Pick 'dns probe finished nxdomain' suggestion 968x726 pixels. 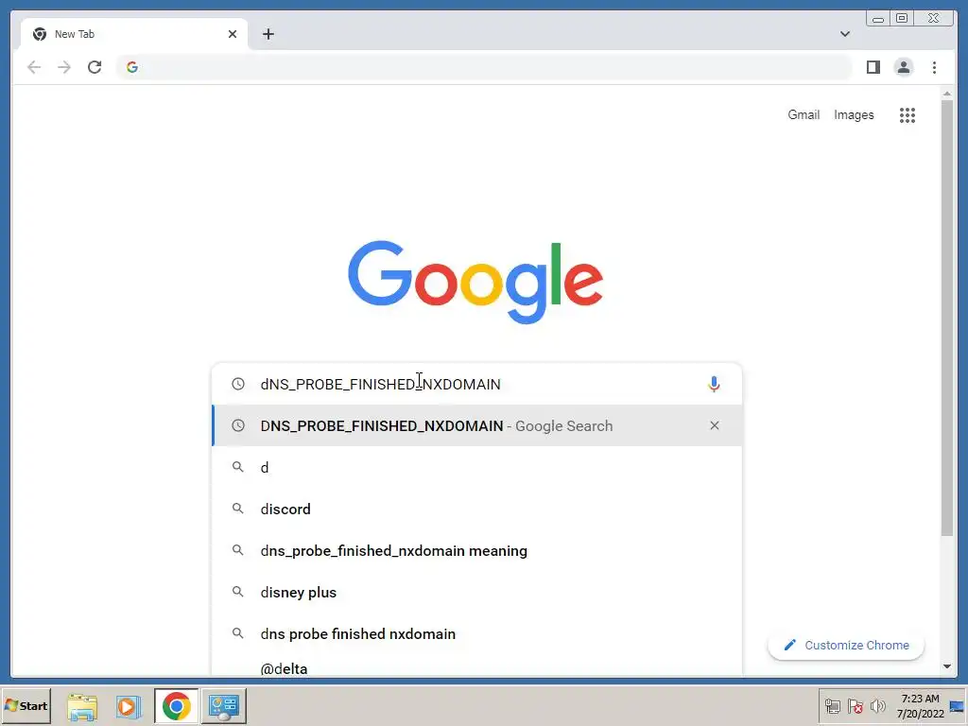pyautogui.click(x=476, y=633)
